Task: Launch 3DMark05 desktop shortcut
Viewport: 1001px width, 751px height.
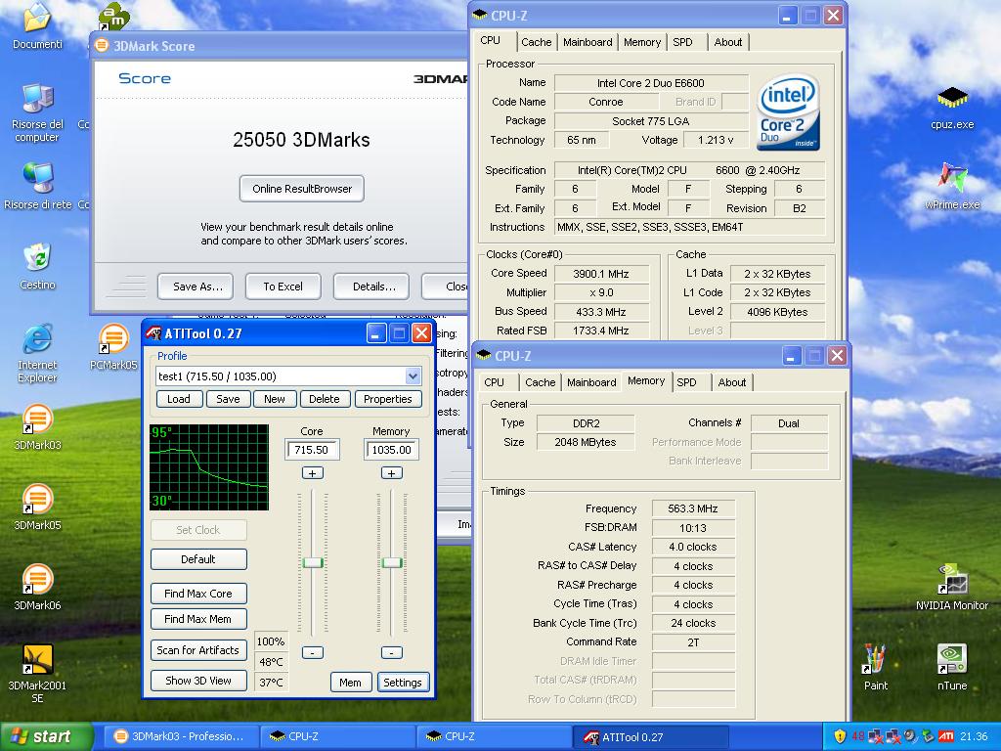Action: (37, 508)
